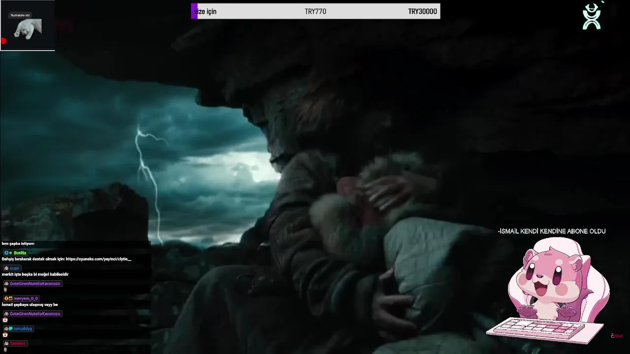Click the pink keyboard under the mascot
Image resolution: width=630 pixels, height=354 pixels.
coord(545,330)
